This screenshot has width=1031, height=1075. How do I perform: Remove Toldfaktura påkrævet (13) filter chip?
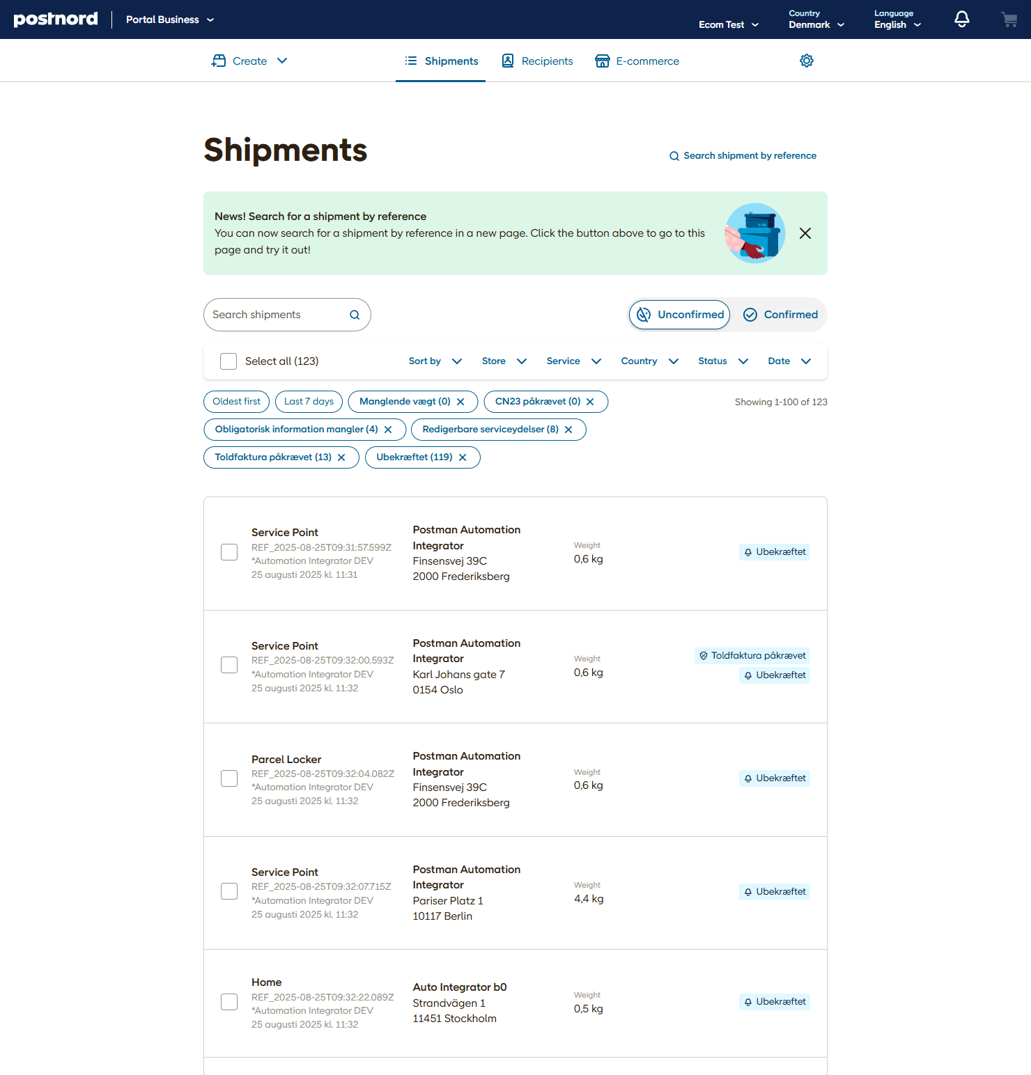341,457
